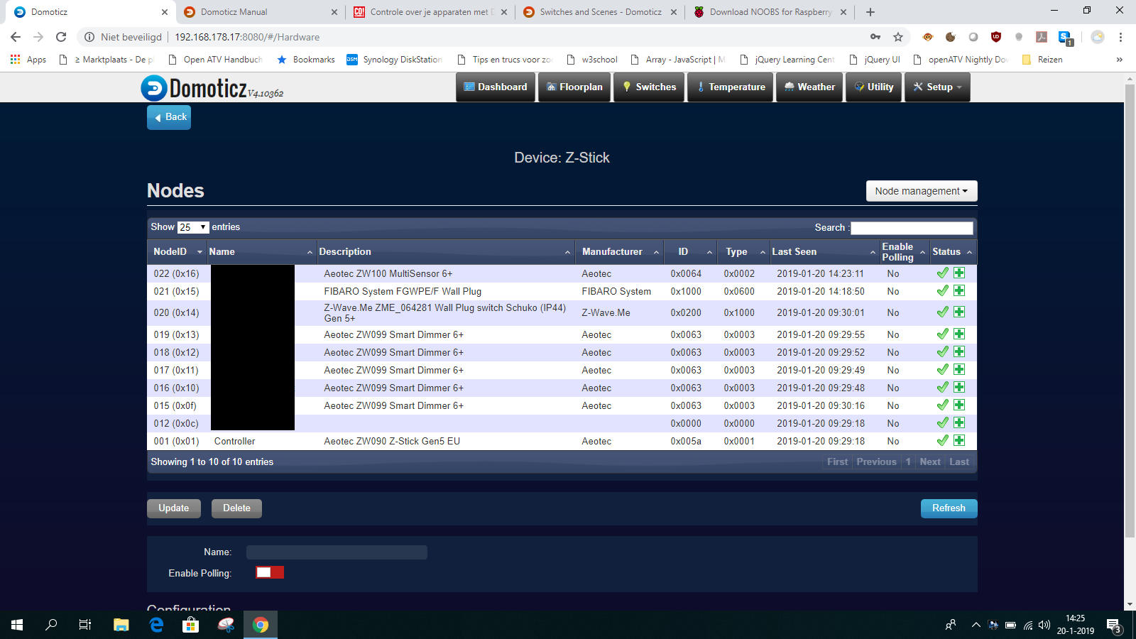
Task: Open the Switches tab
Action: 649,87
